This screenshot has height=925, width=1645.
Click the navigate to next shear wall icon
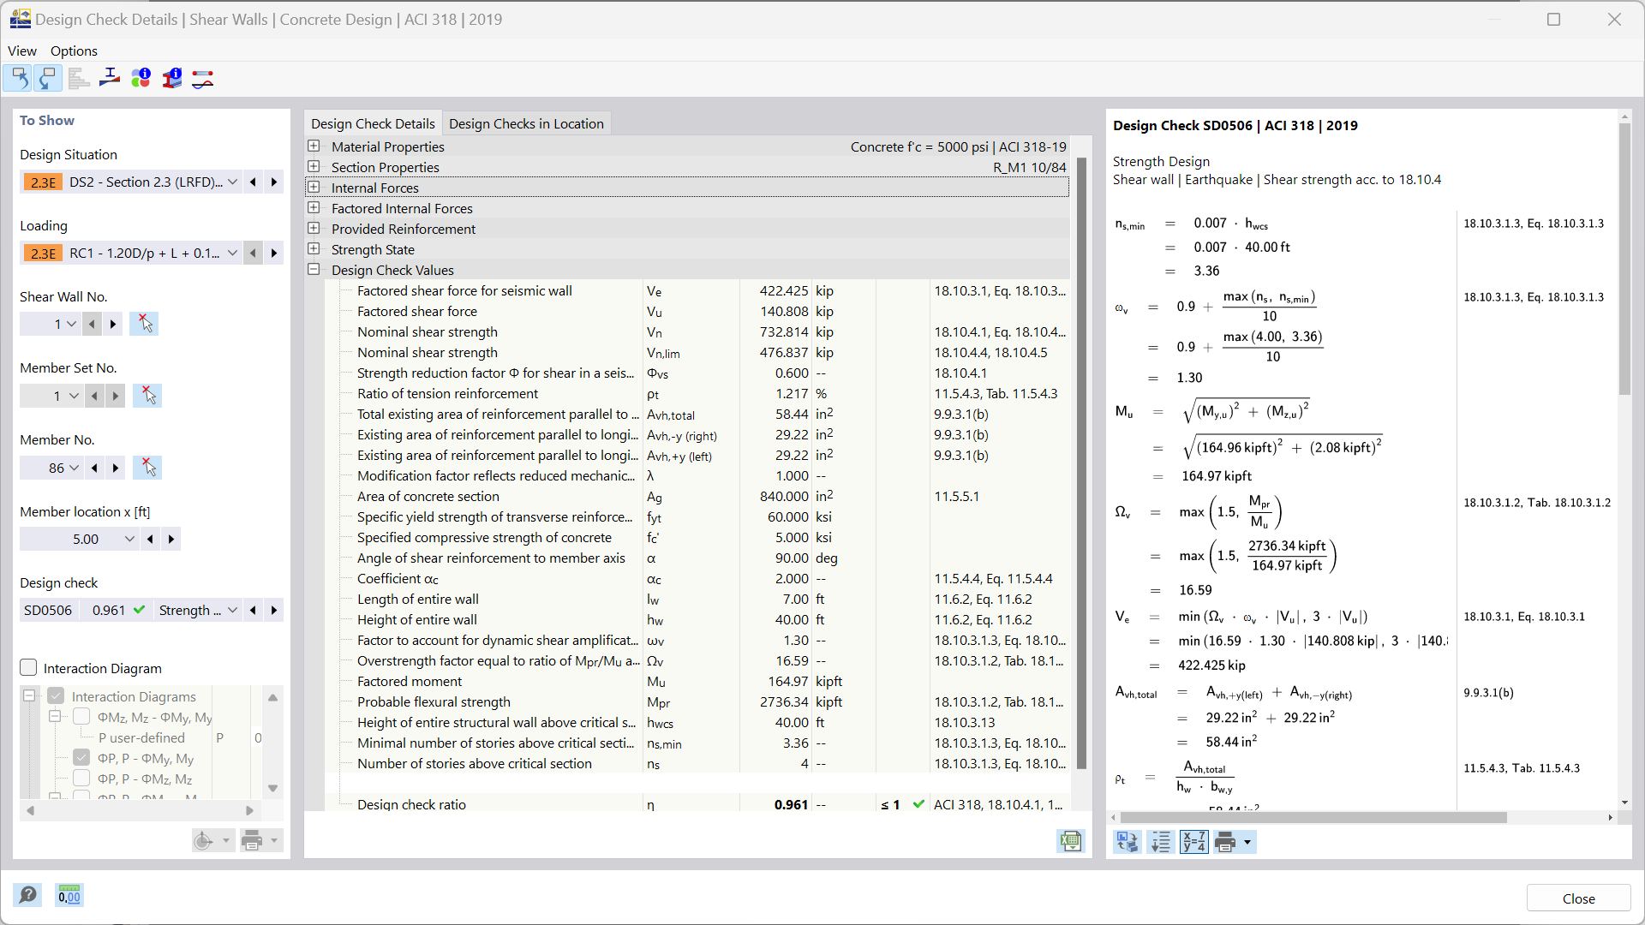coord(113,324)
